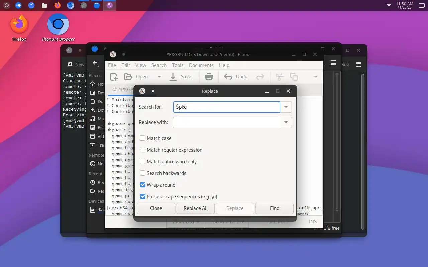Click the Replace All button
Screen dimensions: 428x267
coord(196,208)
